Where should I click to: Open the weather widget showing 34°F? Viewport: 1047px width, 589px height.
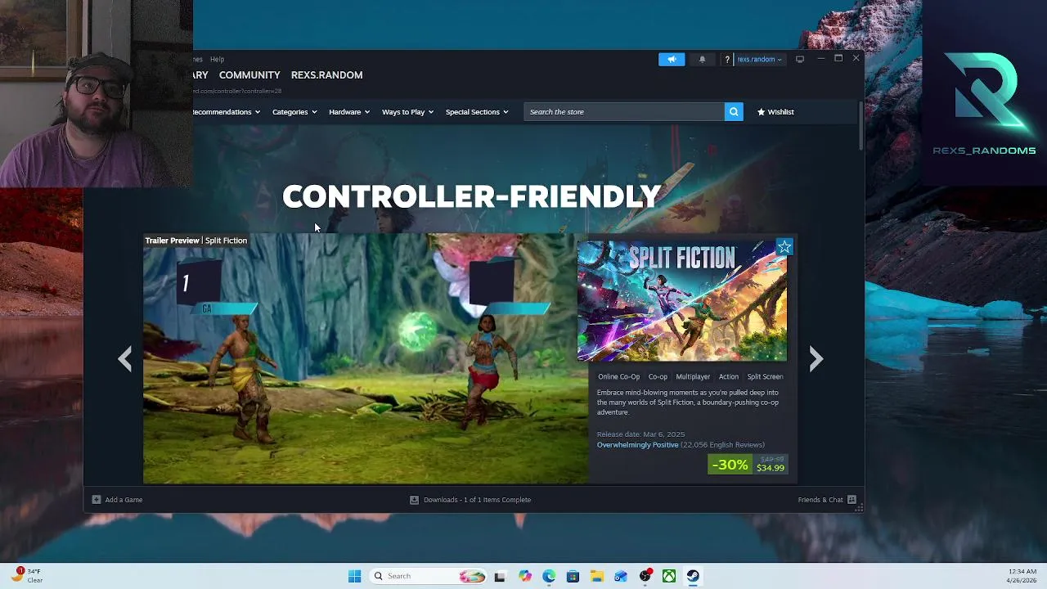26,576
